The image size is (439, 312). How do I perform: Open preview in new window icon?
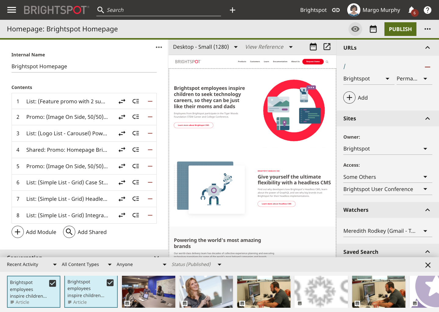(x=327, y=47)
